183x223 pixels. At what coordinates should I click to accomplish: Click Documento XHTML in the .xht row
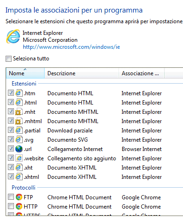tap(72, 168)
